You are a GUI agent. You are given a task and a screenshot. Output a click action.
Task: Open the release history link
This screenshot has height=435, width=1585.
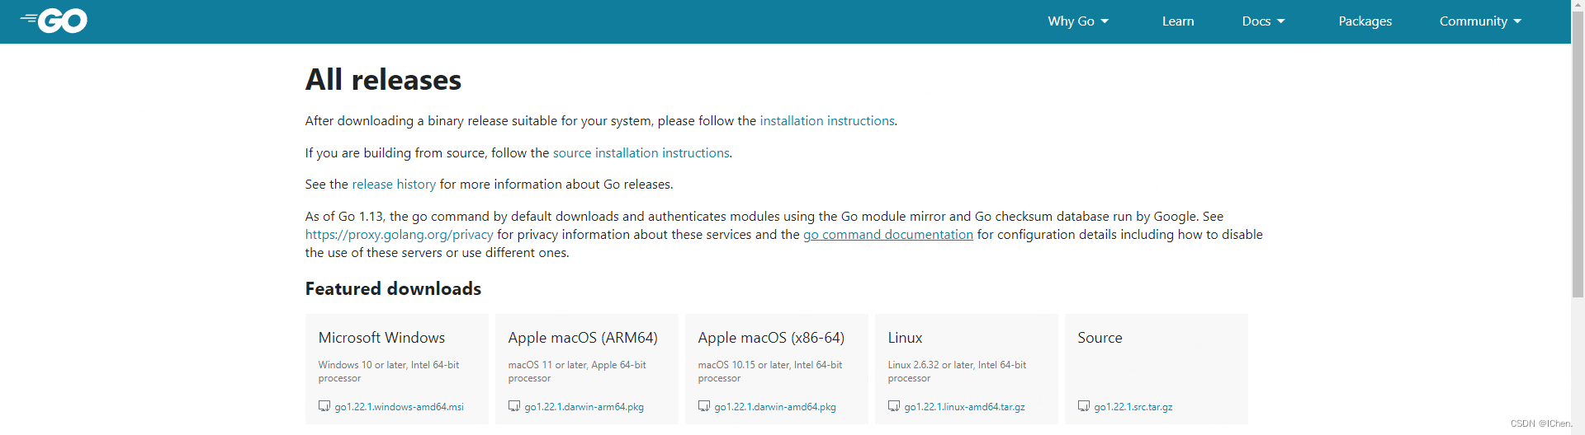(x=394, y=185)
